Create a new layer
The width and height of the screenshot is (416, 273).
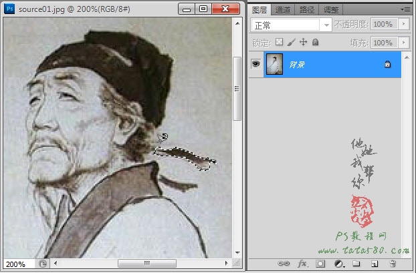coord(375,264)
